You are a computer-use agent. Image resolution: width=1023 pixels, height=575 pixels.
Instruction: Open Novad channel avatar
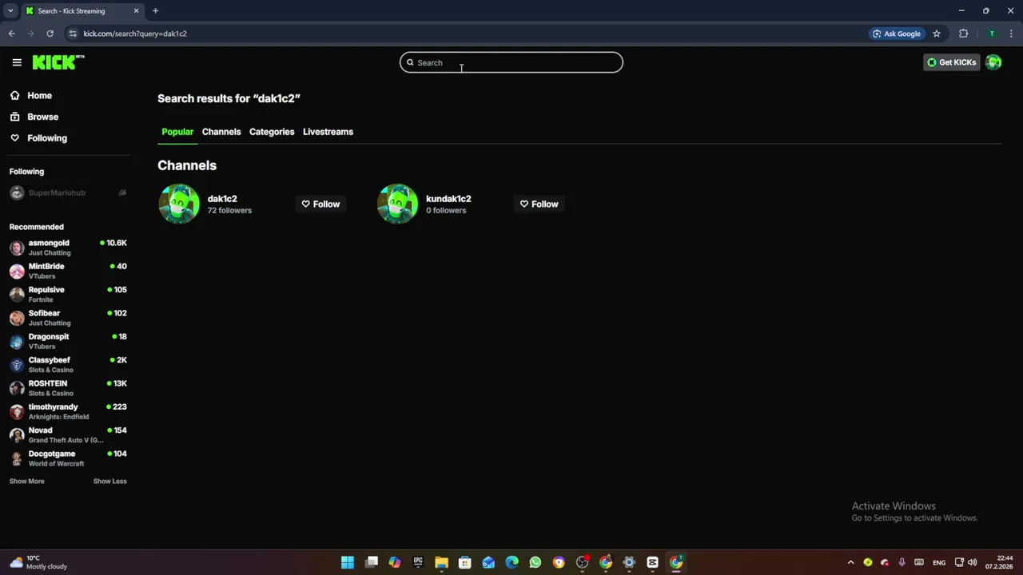click(x=17, y=435)
